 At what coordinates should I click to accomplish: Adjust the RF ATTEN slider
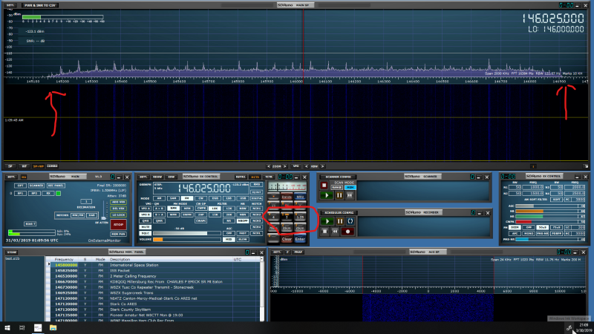pyautogui.click(x=103, y=218)
